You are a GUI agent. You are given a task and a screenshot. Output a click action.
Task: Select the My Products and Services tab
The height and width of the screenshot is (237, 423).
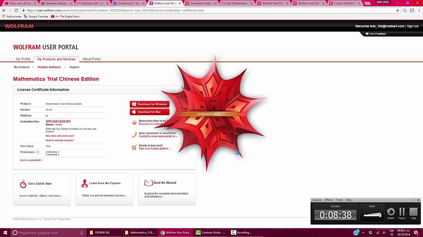tap(56, 59)
